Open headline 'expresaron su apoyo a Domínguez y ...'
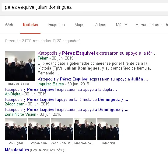Screen dimensions: 168x154 [67, 110]
